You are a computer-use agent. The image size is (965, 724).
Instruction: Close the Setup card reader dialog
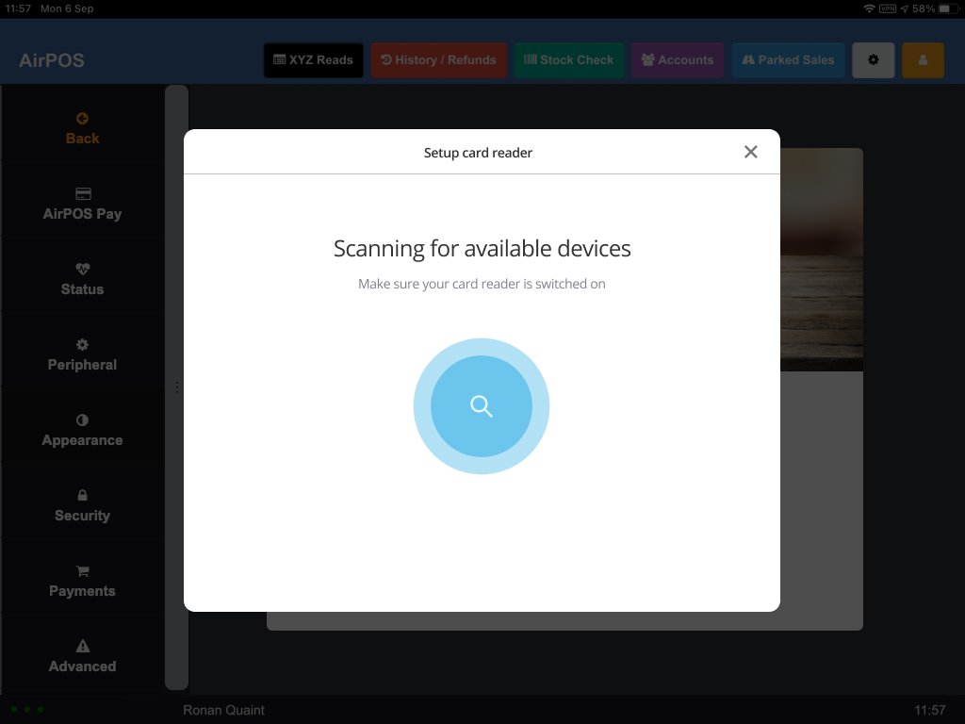(750, 152)
